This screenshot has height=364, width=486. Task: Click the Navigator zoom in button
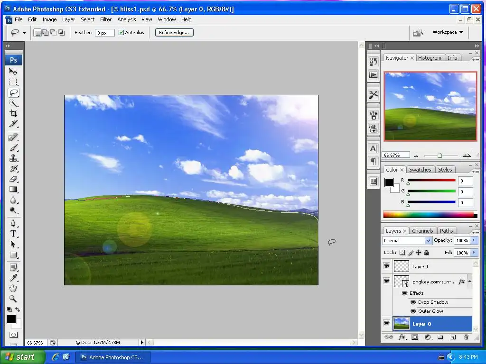pos(467,155)
